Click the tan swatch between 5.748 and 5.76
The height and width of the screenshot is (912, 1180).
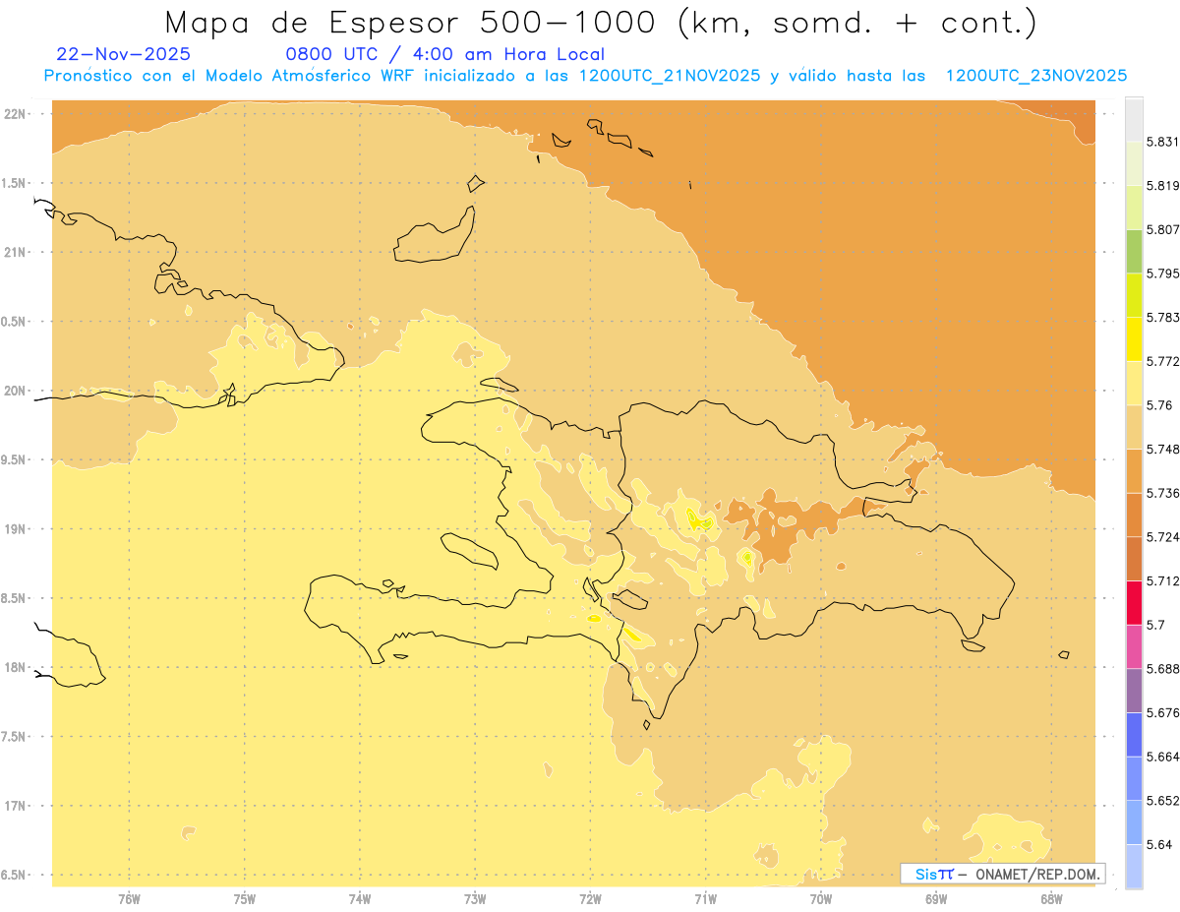(1134, 427)
